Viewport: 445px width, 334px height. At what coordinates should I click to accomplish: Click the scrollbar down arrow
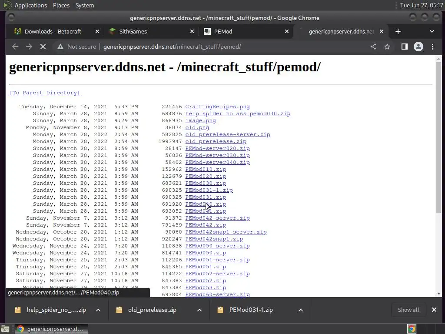(439, 294)
